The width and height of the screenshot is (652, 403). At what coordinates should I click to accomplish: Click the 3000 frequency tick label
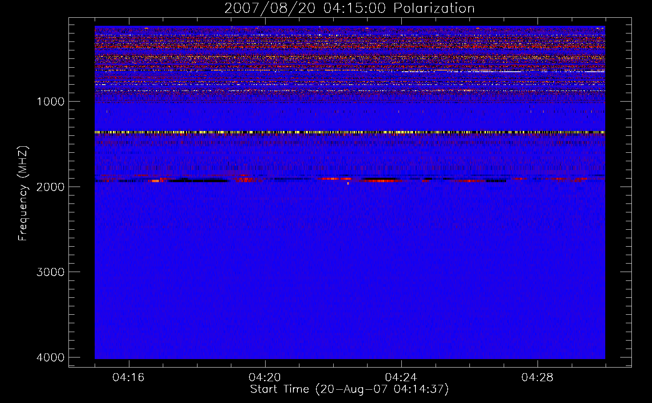tap(50, 272)
